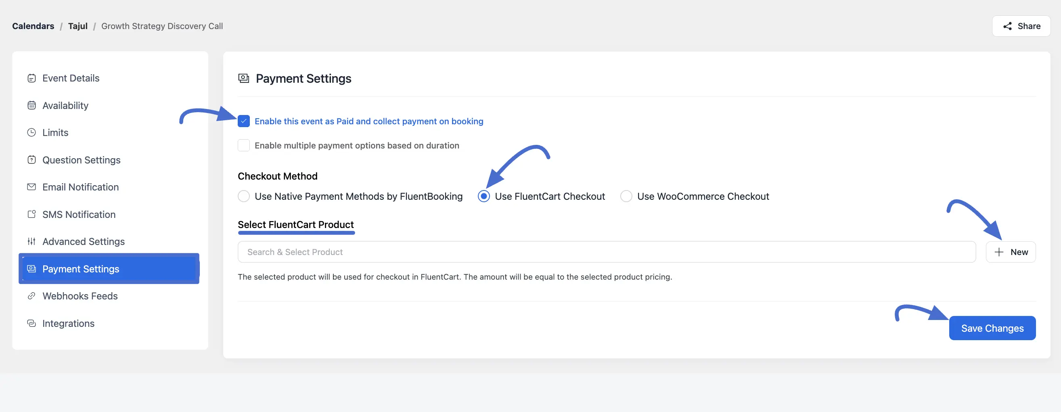Image resolution: width=1061 pixels, height=412 pixels.
Task: Click the Save Changes button
Action: pyautogui.click(x=992, y=328)
